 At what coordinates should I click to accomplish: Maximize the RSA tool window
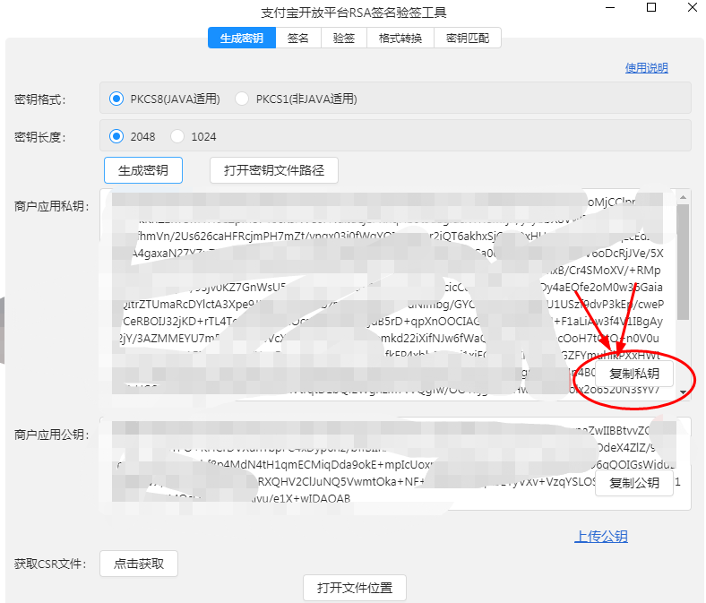pyautogui.click(x=651, y=8)
